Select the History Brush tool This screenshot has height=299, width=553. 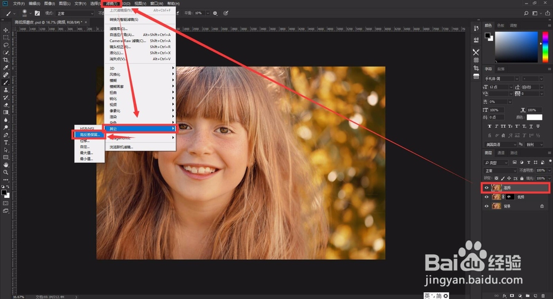click(x=6, y=97)
